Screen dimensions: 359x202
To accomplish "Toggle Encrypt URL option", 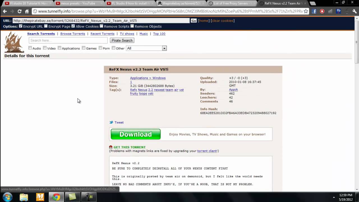I will (x=20, y=26).
